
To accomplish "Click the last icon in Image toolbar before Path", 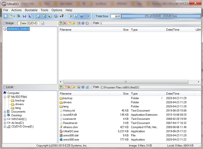I will 87,23.
